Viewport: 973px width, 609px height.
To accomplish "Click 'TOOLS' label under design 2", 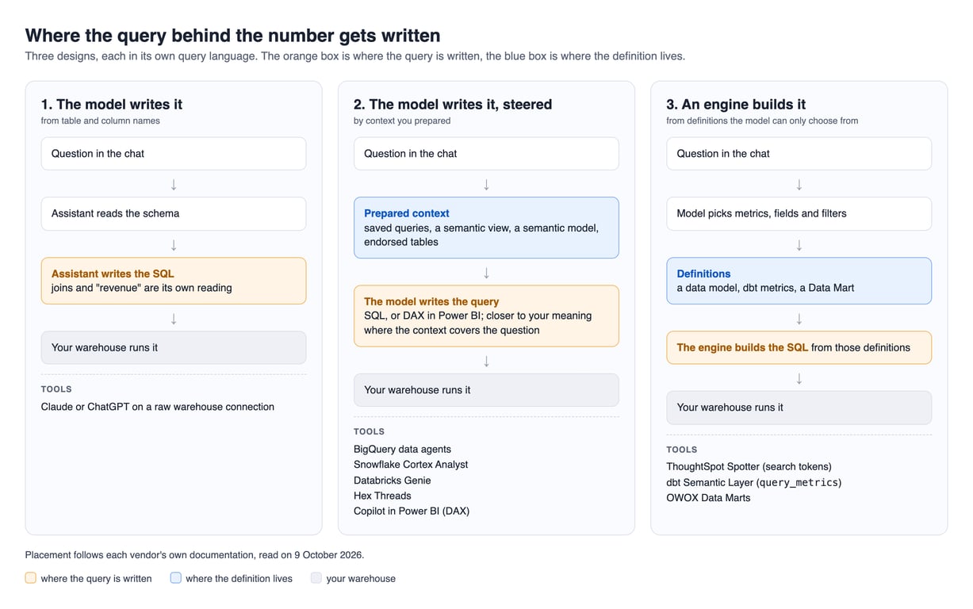I will pos(369,431).
